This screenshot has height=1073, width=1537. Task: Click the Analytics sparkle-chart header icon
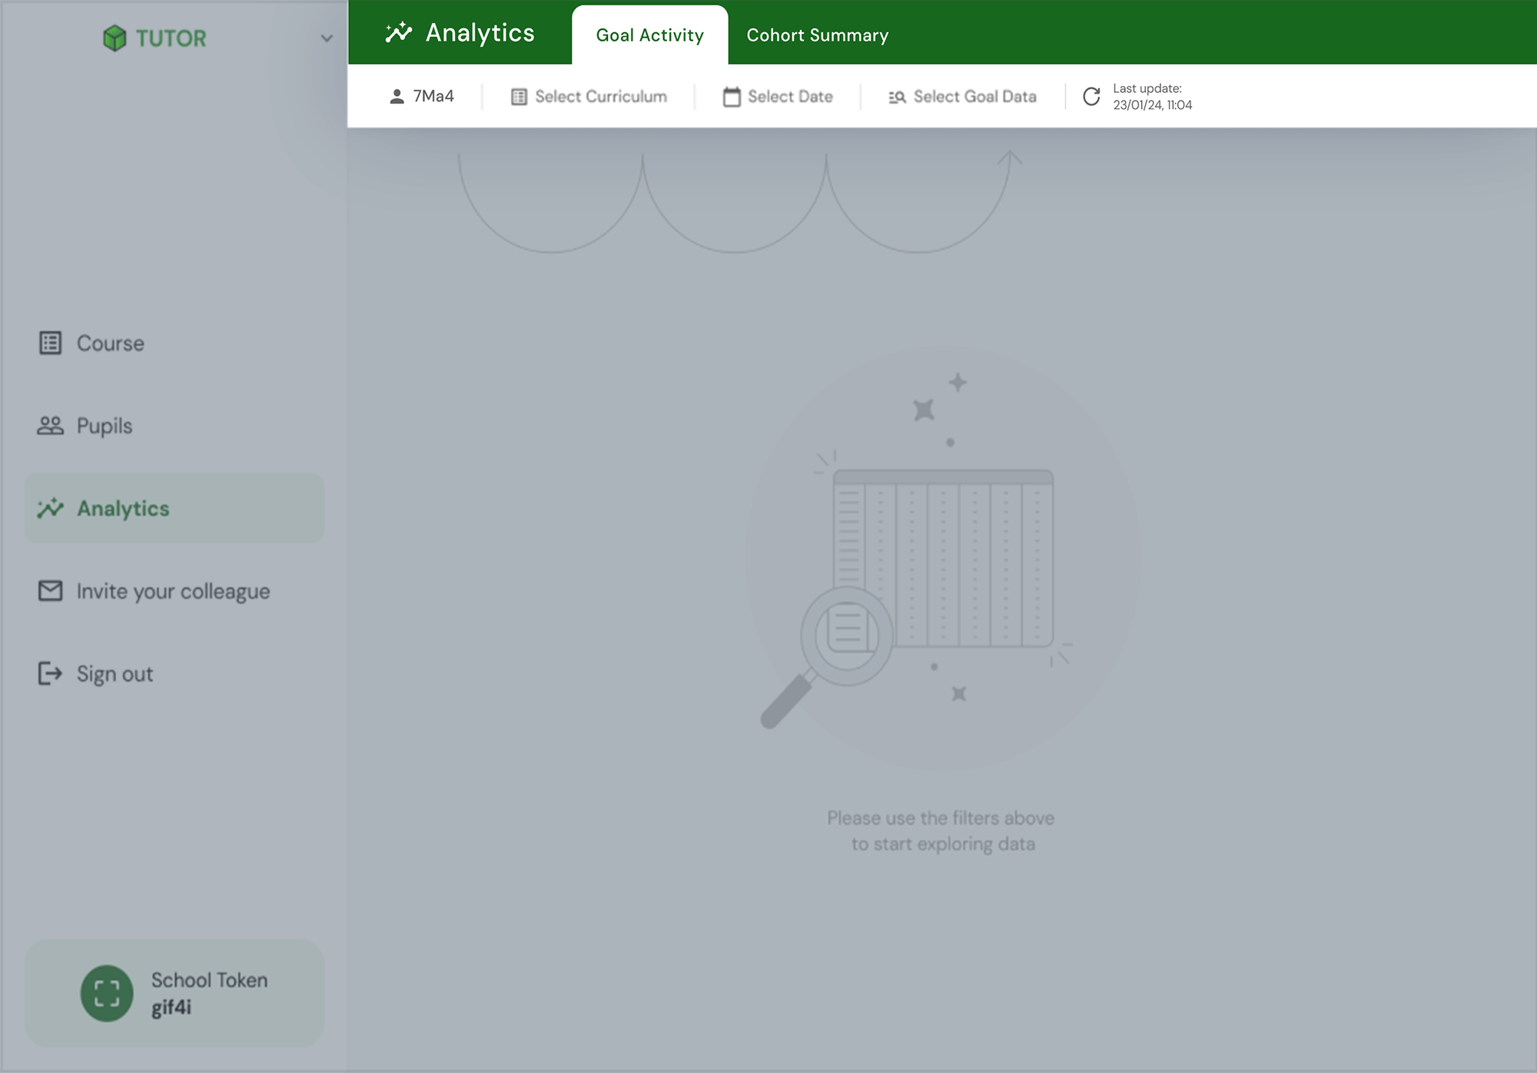click(399, 33)
